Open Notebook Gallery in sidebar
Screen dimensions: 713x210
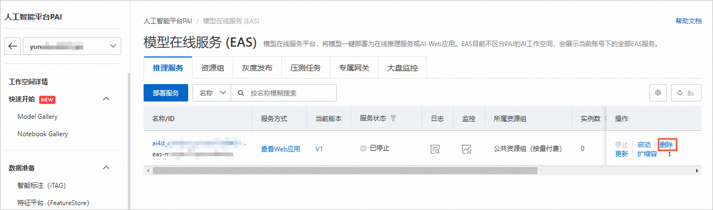pyautogui.click(x=42, y=133)
